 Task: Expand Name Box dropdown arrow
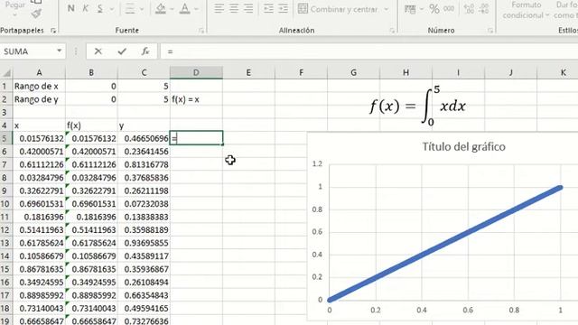tap(60, 51)
